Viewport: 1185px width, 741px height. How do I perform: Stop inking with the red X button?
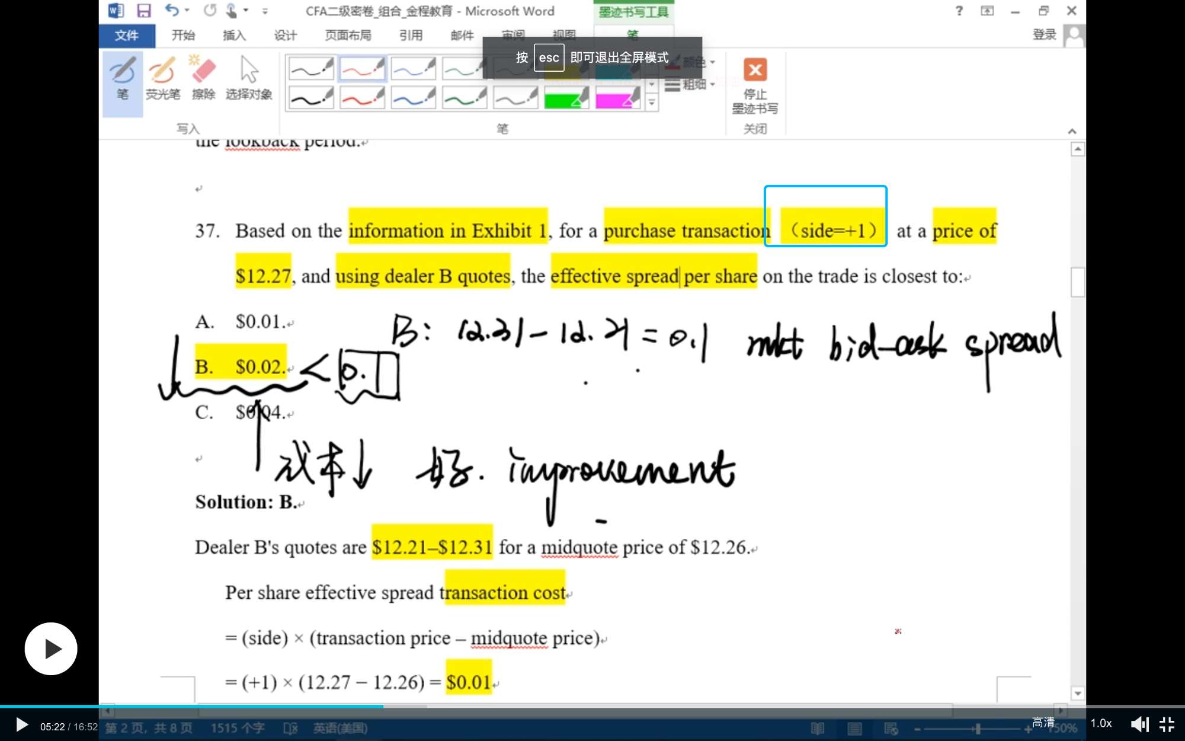[x=755, y=71]
